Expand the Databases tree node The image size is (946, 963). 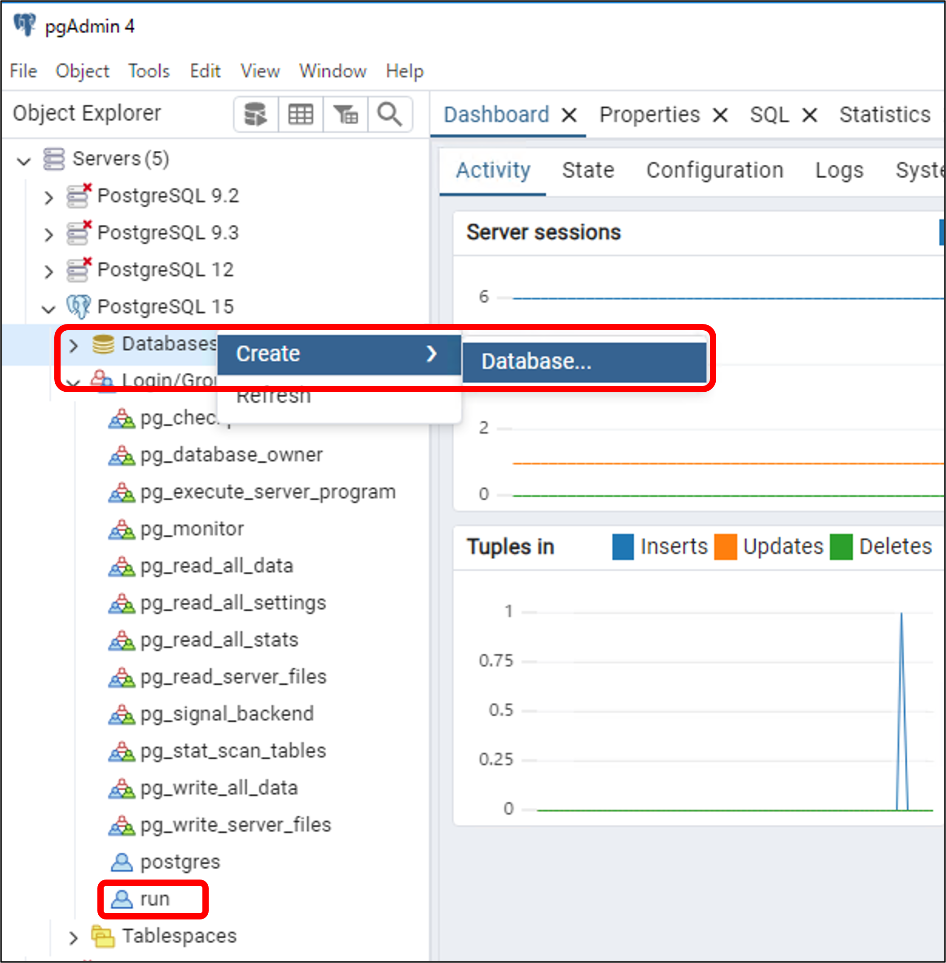coord(74,346)
